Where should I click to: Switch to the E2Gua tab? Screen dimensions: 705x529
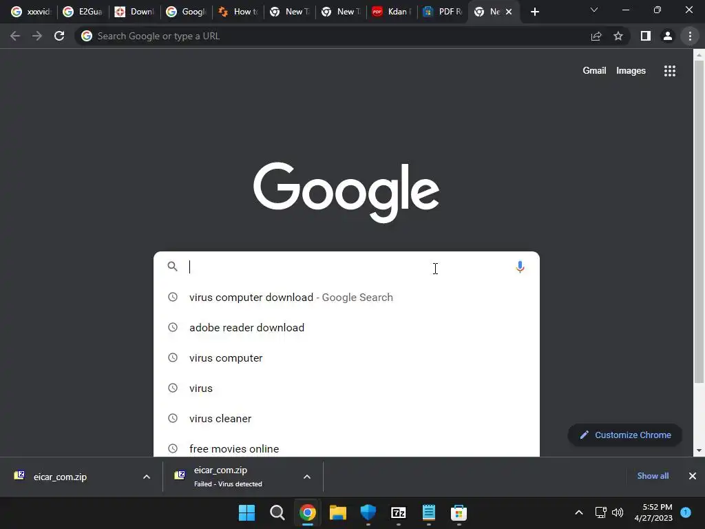pyautogui.click(x=83, y=12)
